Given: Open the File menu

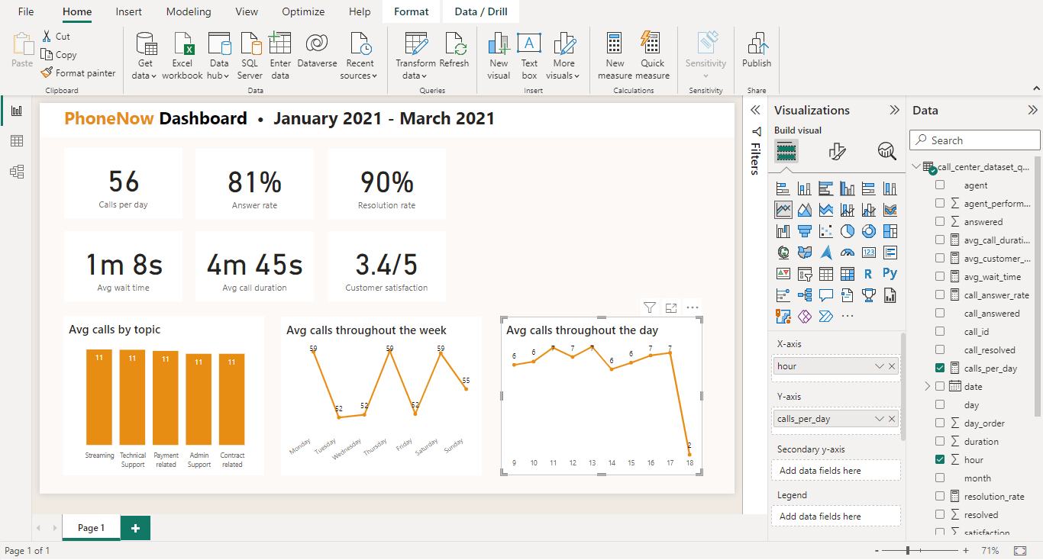Looking at the screenshot, I should click(26, 11).
